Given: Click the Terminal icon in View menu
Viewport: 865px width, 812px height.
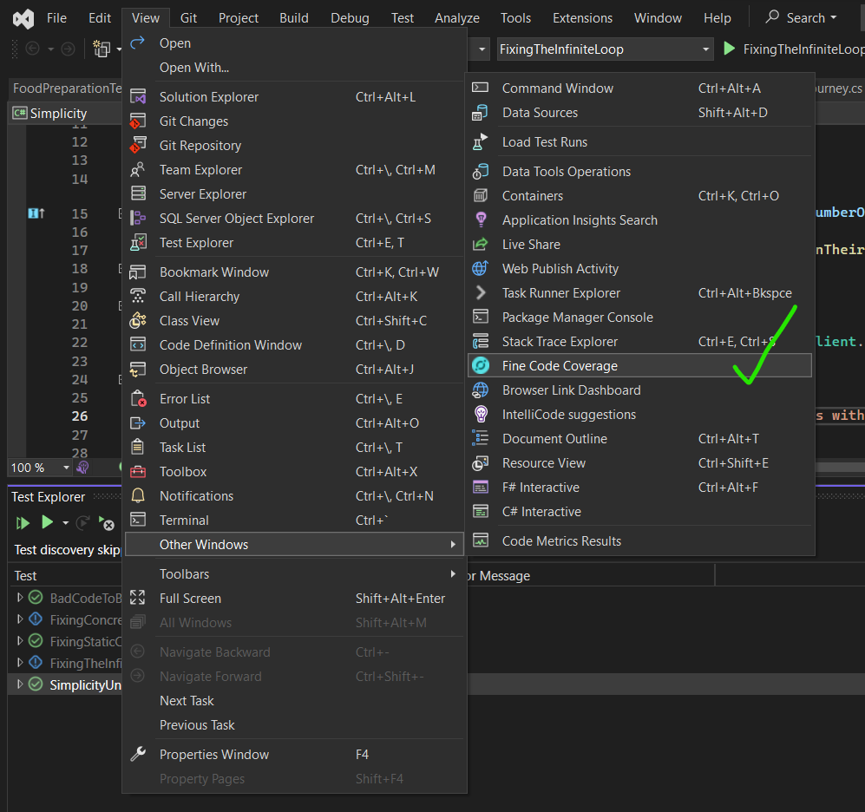Looking at the screenshot, I should 138,520.
